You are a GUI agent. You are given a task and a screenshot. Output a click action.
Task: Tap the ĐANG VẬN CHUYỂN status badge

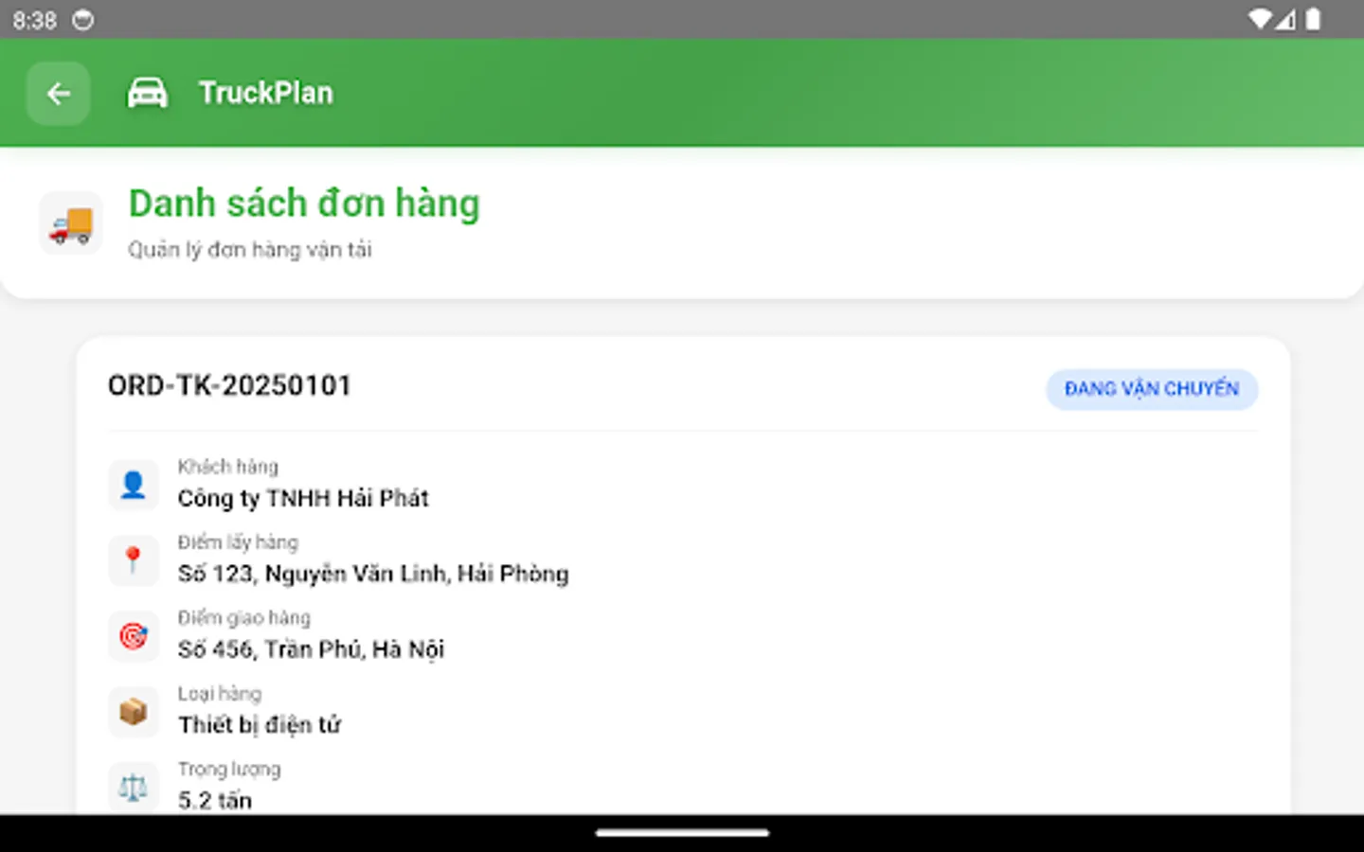pos(1152,389)
